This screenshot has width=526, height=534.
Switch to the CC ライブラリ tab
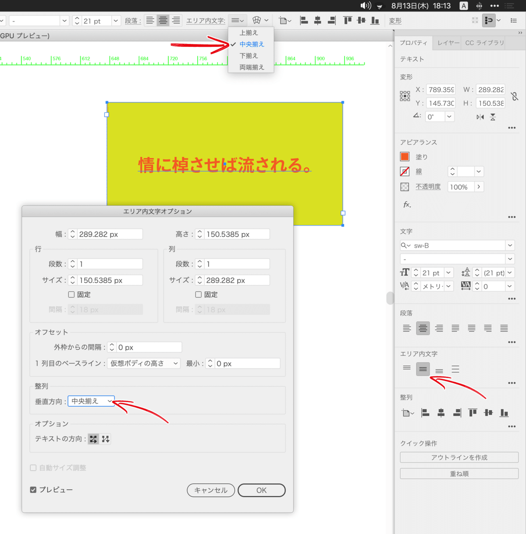pos(484,43)
